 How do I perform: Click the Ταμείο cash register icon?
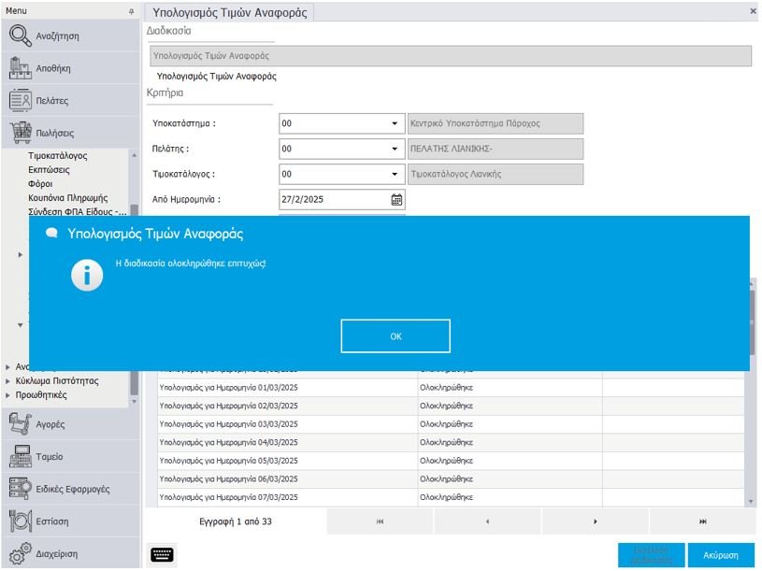pyautogui.click(x=21, y=457)
